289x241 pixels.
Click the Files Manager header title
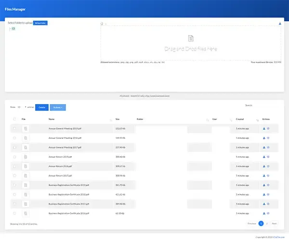pyautogui.click(x=15, y=9)
